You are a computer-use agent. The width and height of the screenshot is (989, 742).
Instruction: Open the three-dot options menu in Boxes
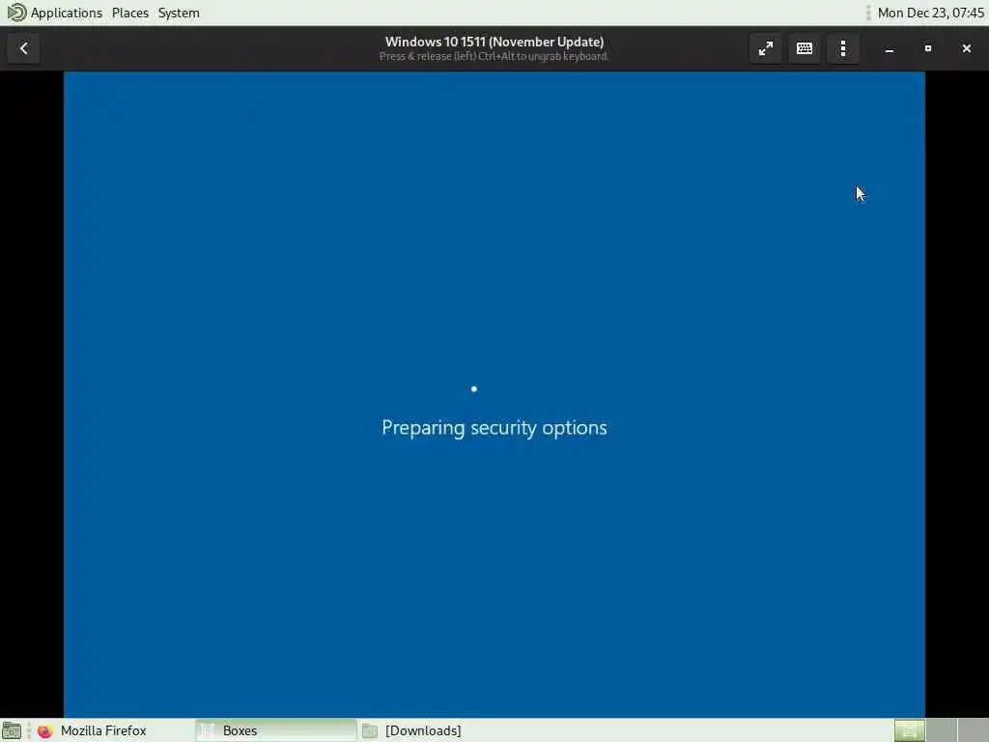(842, 48)
